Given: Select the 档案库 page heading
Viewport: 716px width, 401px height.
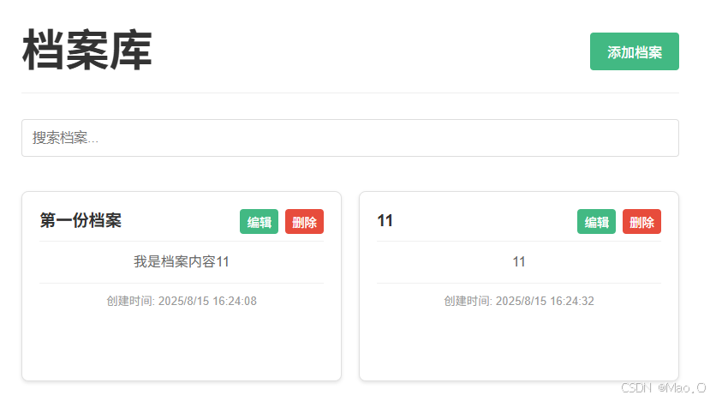Looking at the screenshot, I should (87, 51).
